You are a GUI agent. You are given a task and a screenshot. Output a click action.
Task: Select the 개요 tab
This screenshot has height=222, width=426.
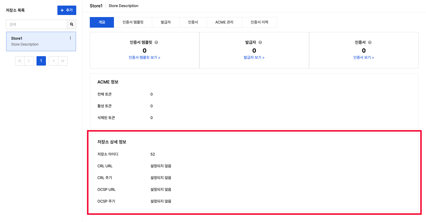pos(102,22)
